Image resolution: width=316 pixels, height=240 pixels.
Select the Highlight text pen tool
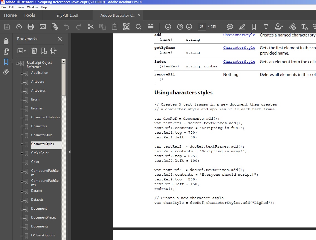(242, 27)
